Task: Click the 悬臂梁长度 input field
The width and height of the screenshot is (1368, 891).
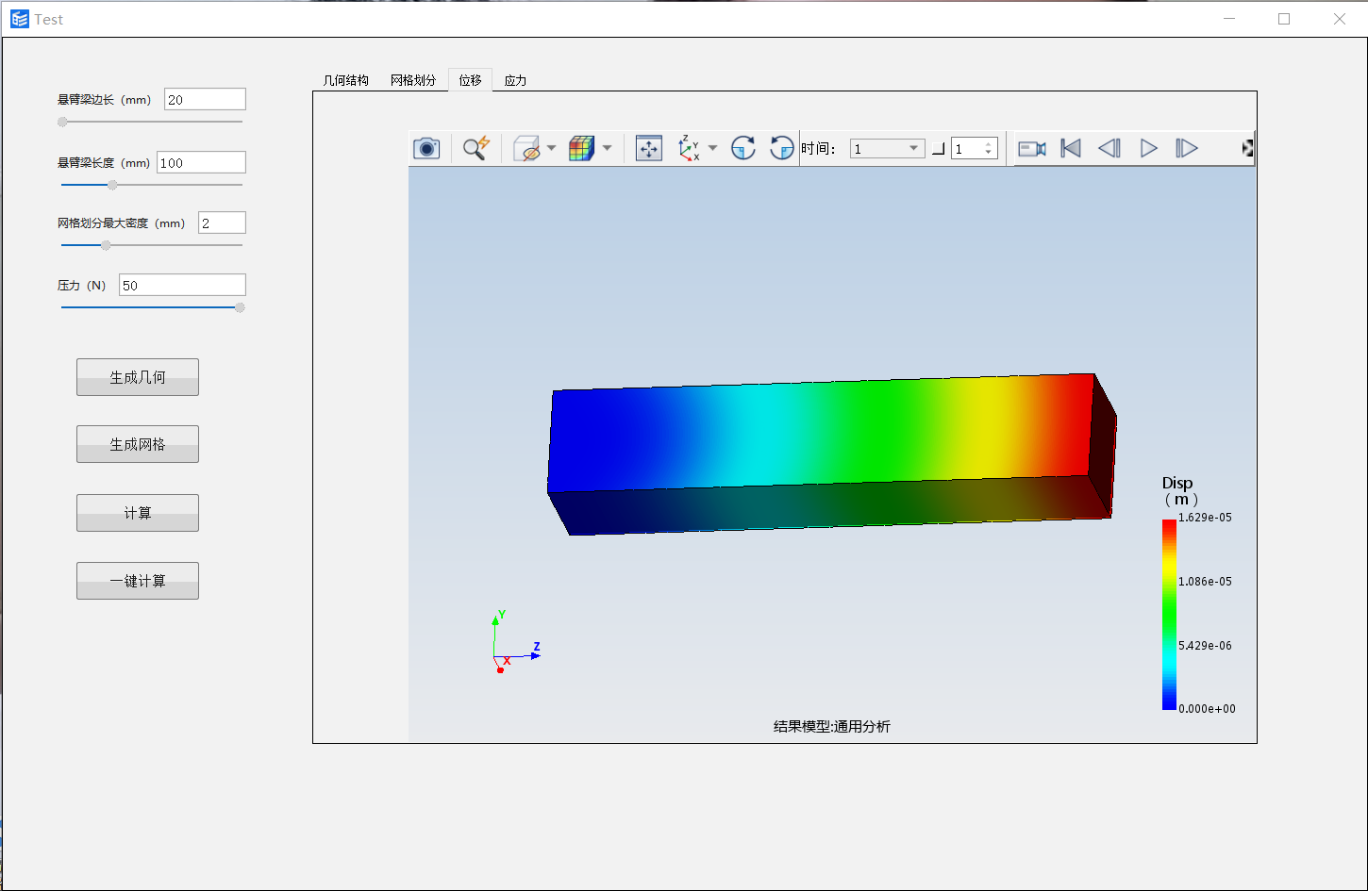Action: click(x=201, y=162)
